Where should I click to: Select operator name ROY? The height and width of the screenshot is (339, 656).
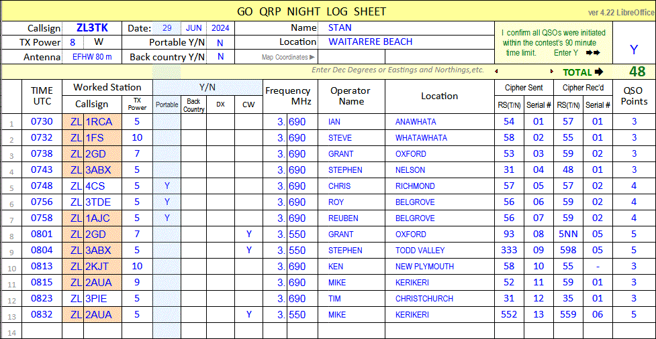(x=351, y=202)
